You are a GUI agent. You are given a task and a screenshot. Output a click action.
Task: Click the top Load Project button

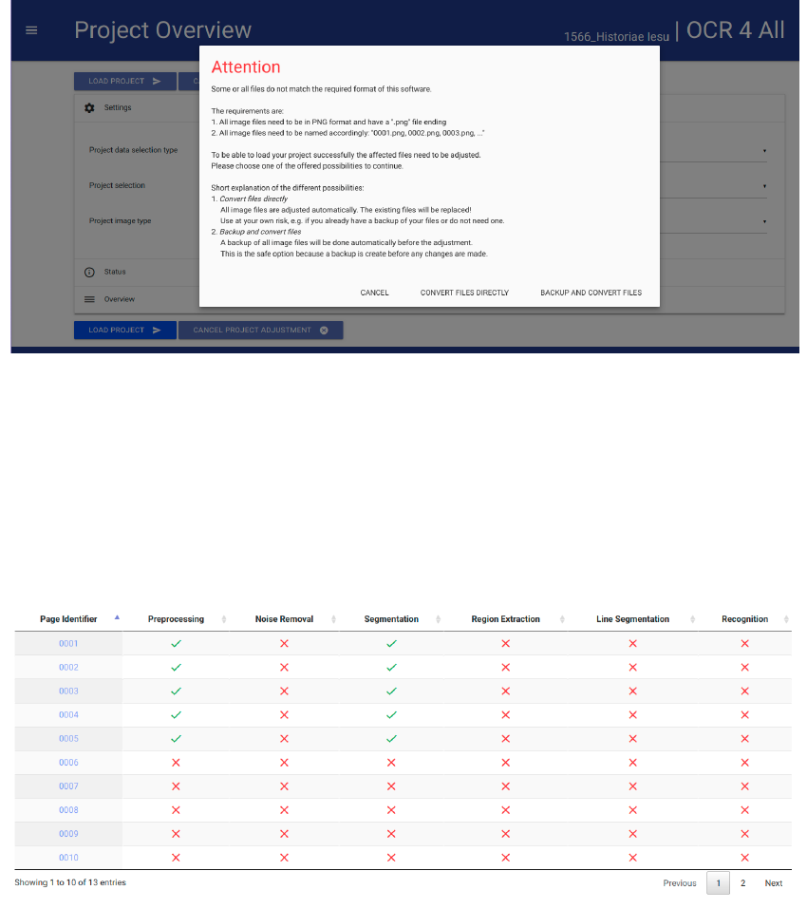coord(124,81)
